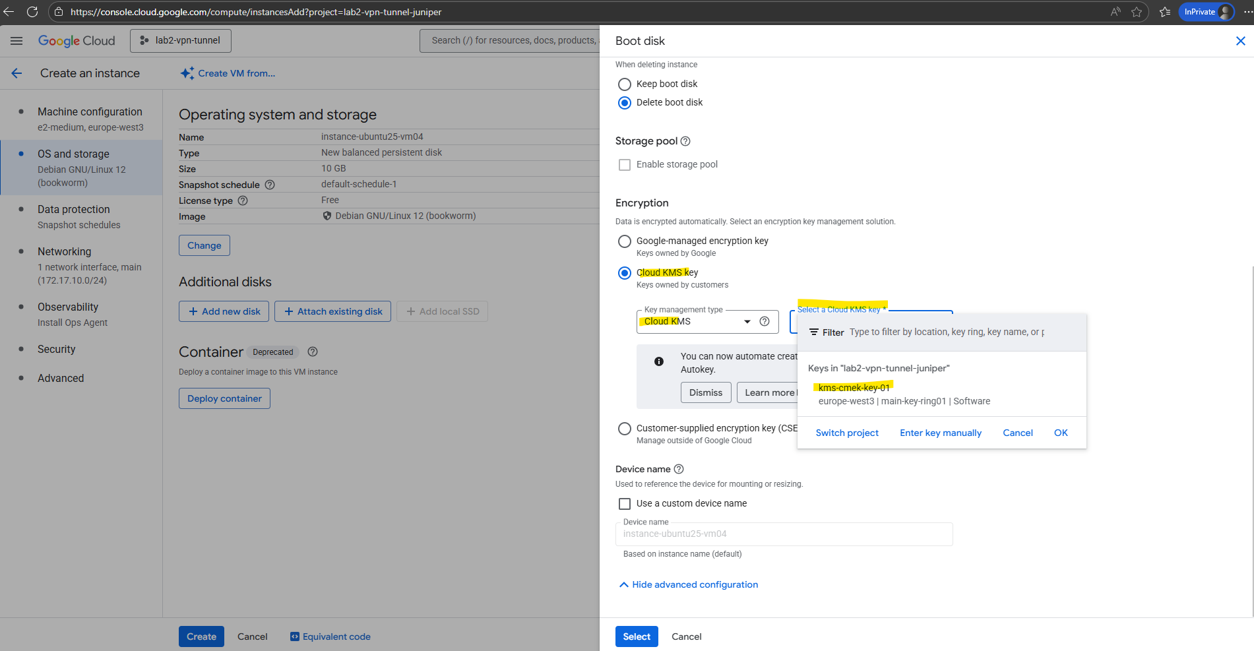
Task: Click the browser address bar URL
Action: [256, 12]
